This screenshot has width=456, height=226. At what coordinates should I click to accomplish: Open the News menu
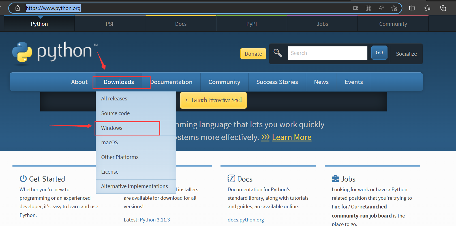(x=321, y=82)
